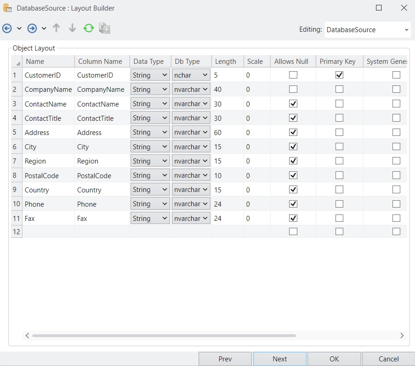Click the Name cell in empty row 12
This screenshot has height=366, width=415.
pyautogui.click(x=48, y=231)
